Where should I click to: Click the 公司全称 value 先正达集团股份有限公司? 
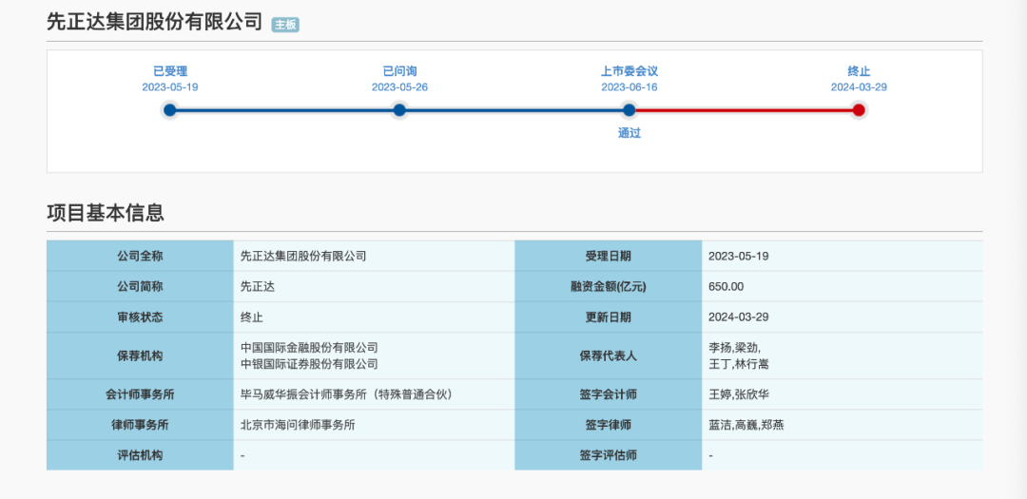[x=303, y=256]
